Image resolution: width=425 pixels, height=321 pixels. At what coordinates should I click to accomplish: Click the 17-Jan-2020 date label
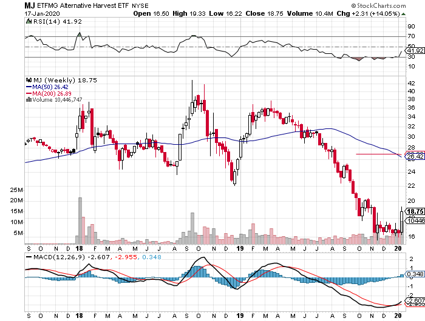(x=42, y=13)
